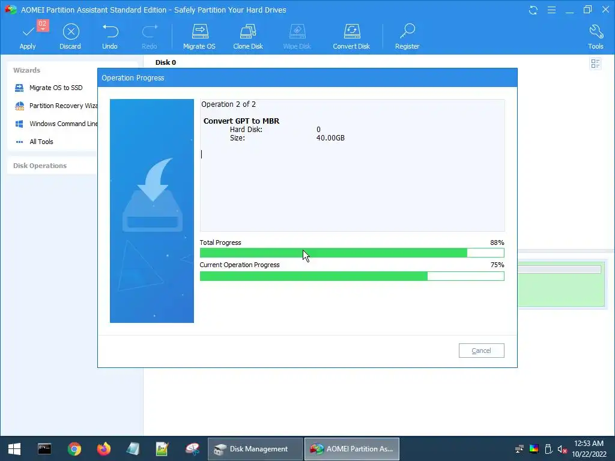Click the Undo arrow icon

pos(110,31)
